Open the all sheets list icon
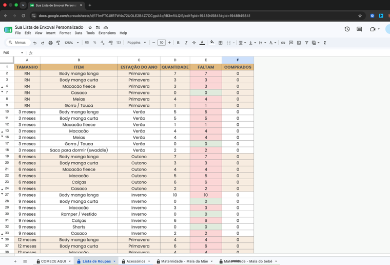This screenshot has width=390, height=265. click(25, 261)
